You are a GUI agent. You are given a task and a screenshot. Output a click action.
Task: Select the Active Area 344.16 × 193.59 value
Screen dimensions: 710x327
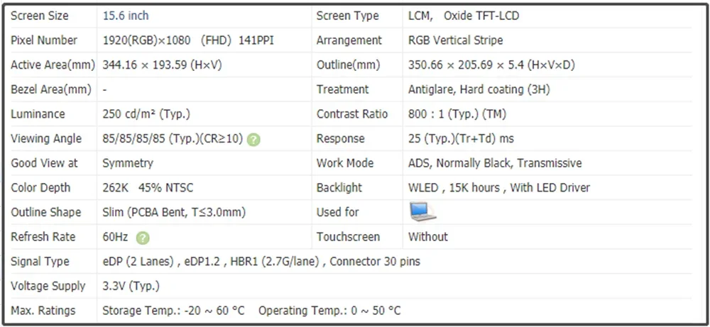(162, 65)
